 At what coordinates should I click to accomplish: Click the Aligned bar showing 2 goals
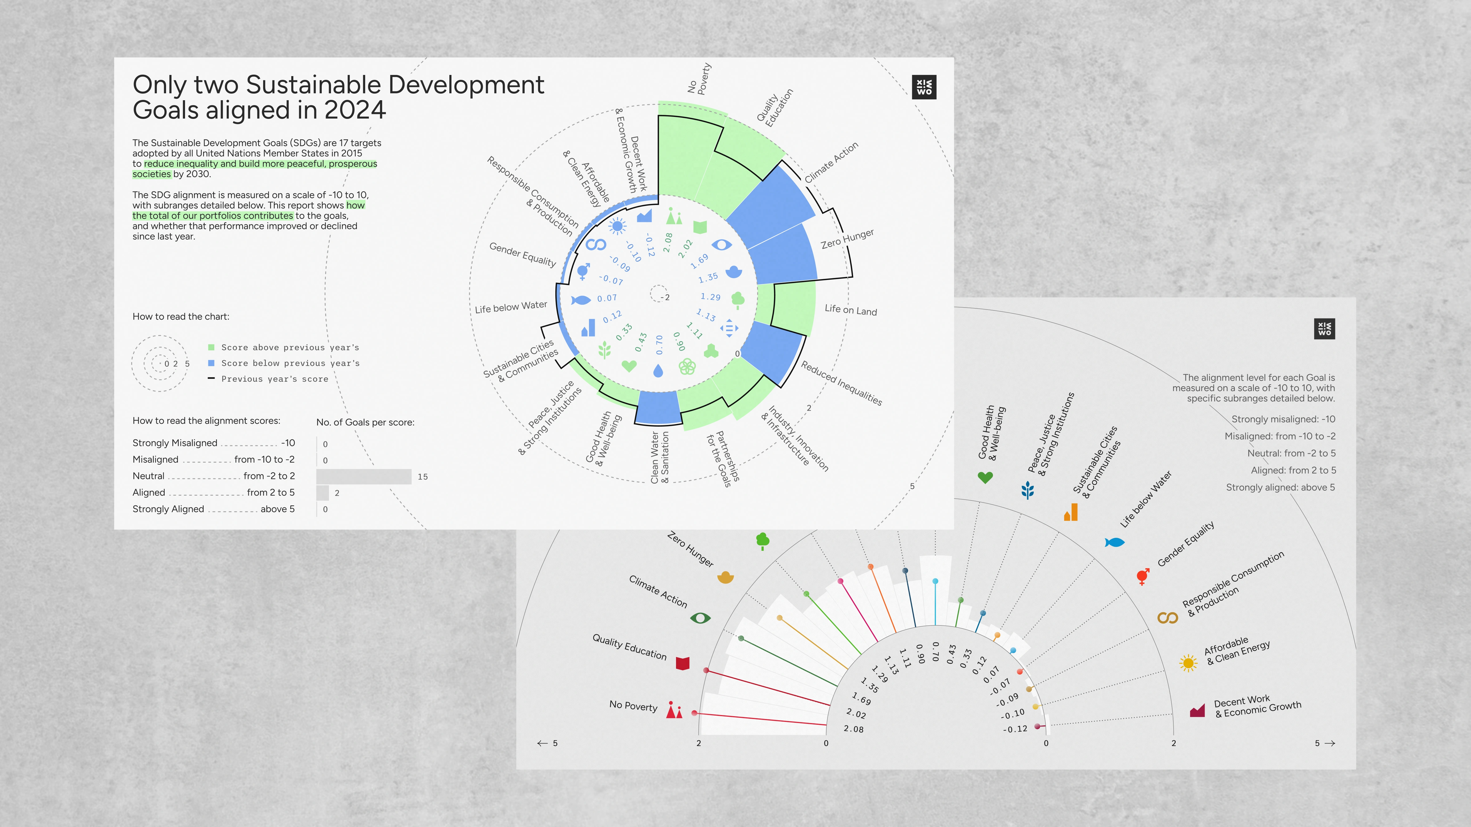coord(323,492)
